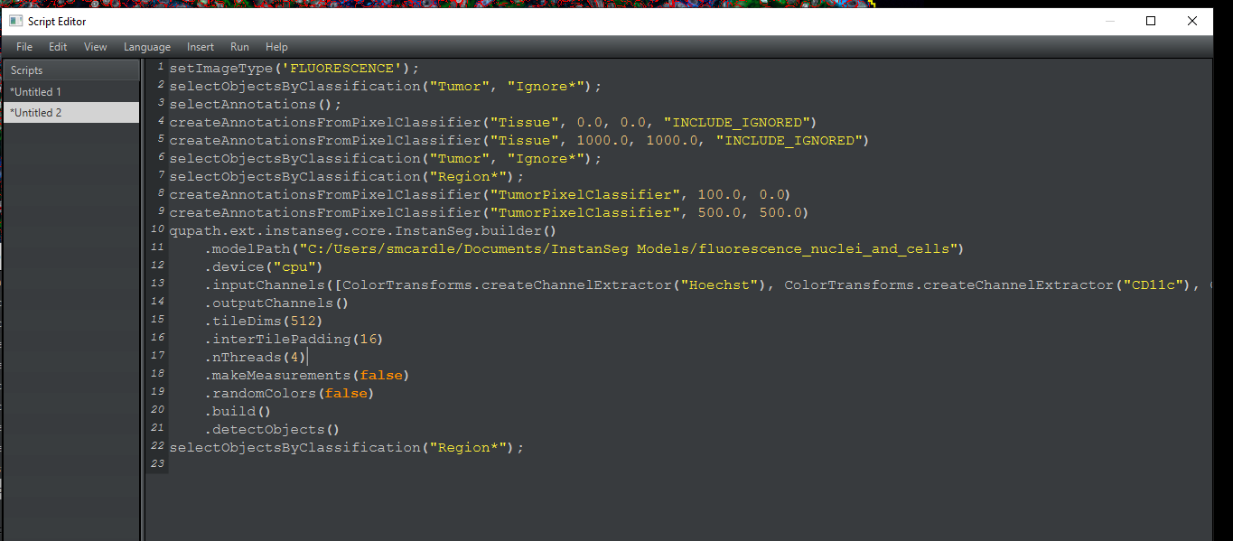Select the Untitled 1 script
Viewport: 1233px width, 541px height.
[36, 90]
